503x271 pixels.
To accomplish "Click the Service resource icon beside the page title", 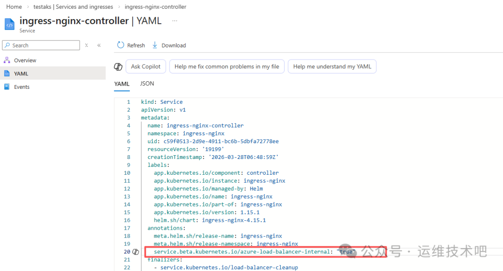I will (x=9, y=24).
